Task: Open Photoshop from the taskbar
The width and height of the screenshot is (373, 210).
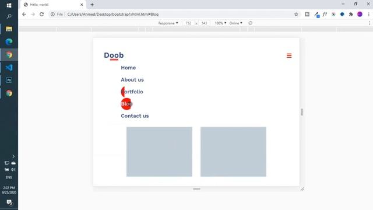Action: click(x=9, y=80)
